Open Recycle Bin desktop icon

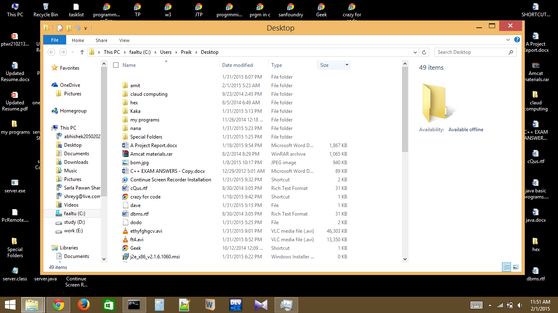pos(46,10)
